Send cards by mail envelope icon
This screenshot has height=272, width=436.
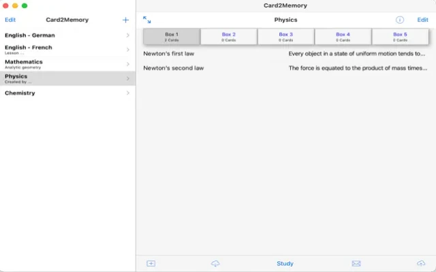356,263
